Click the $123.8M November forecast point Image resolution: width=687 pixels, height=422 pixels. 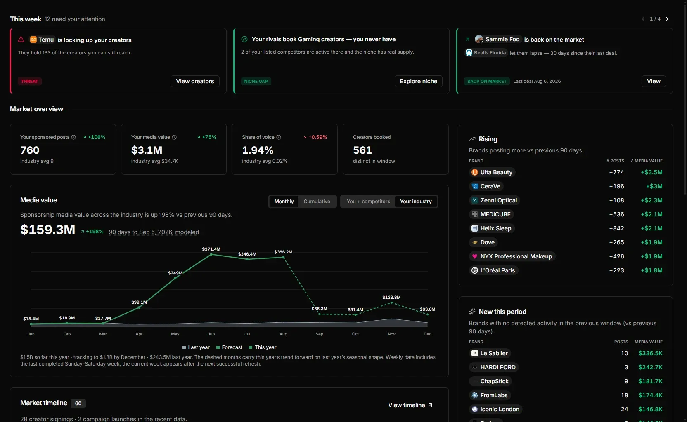pos(391,303)
